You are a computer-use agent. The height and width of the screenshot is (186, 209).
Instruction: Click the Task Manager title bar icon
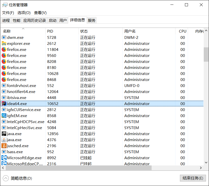[x=5, y=5]
